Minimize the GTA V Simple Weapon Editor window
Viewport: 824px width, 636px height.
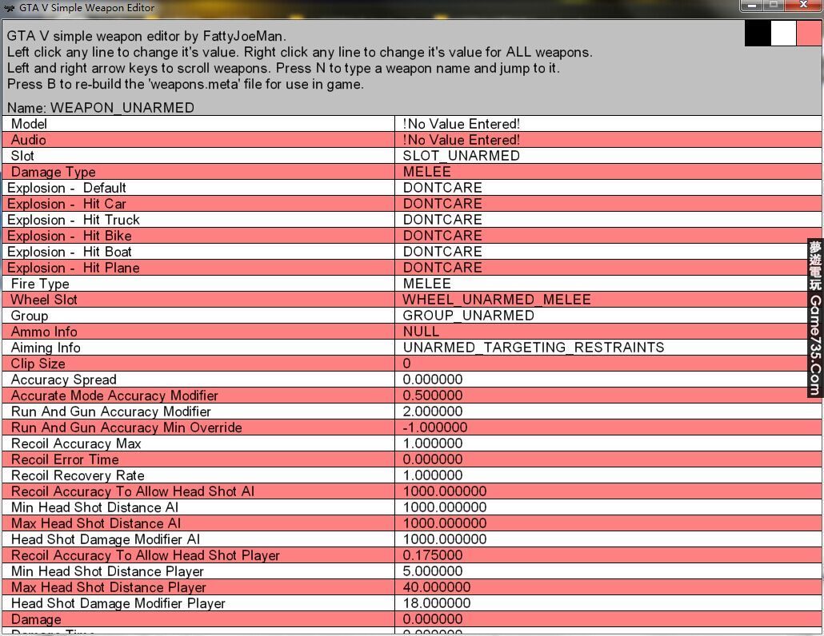751,6
